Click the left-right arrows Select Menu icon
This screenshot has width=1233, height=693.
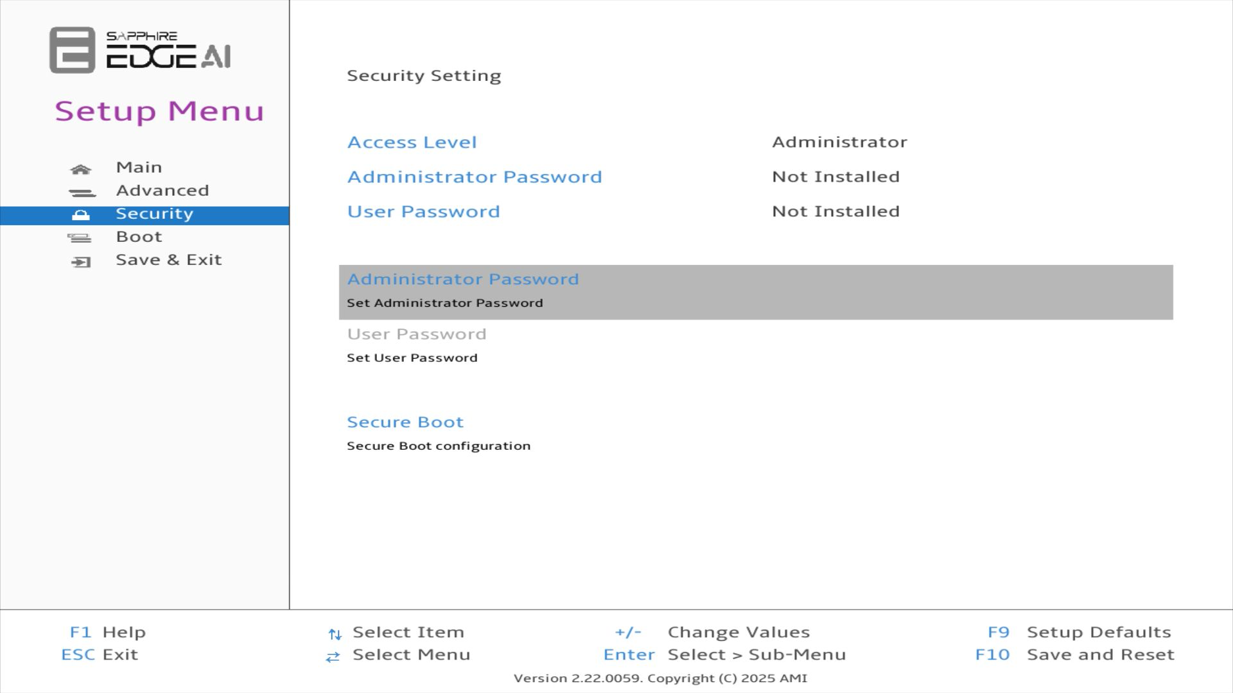click(x=333, y=656)
